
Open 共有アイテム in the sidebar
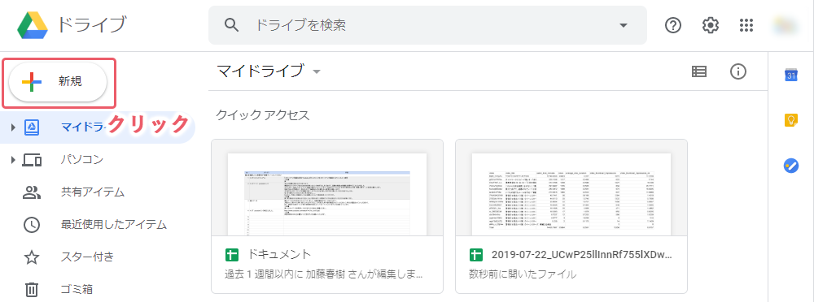[x=93, y=192]
